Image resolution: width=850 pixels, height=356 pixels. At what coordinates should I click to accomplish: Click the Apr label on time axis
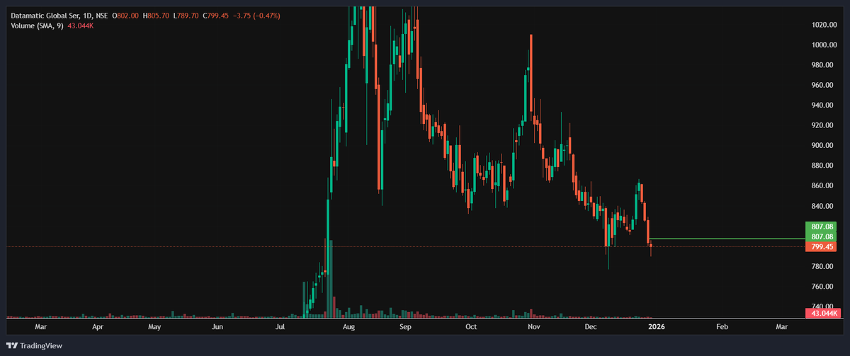tap(98, 328)
